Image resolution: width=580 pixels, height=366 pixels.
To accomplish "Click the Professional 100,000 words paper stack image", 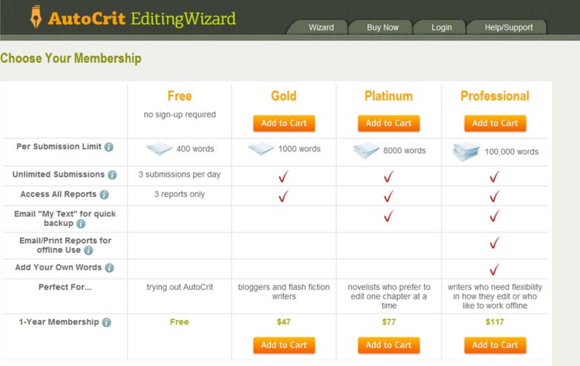I will point(467,152).
